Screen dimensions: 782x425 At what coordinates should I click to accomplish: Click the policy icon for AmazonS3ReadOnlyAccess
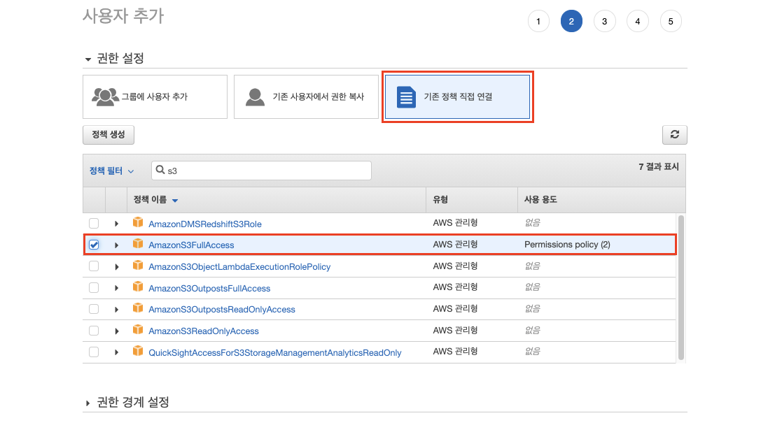138,330
